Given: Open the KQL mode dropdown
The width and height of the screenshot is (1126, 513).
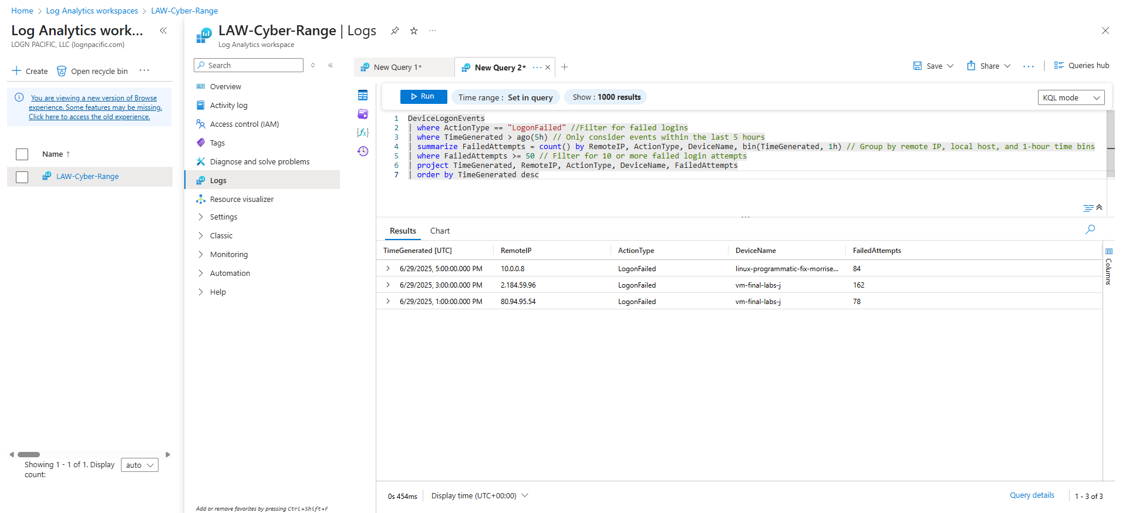Looking at the screenshot, I should point(1071,97).
